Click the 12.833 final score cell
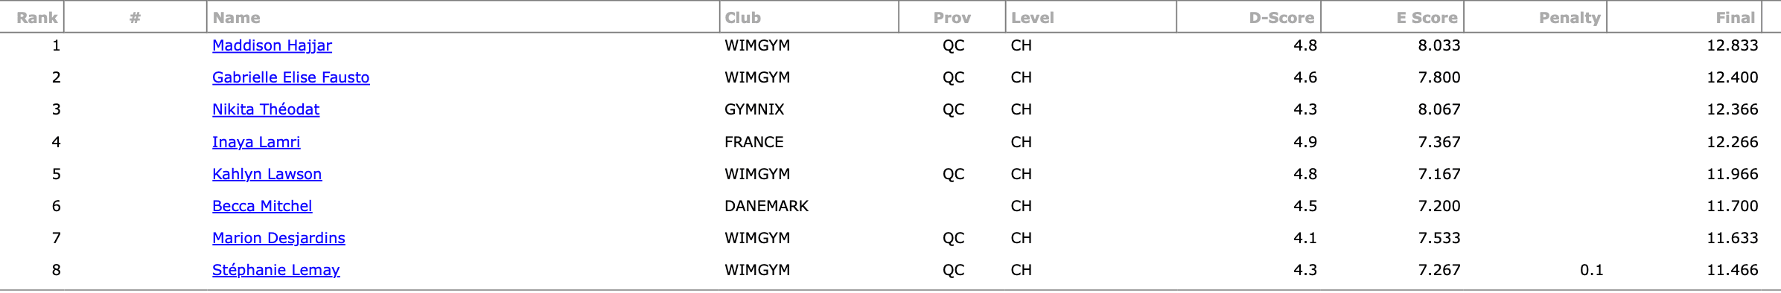The image size is (1781, 293). 1733,45
